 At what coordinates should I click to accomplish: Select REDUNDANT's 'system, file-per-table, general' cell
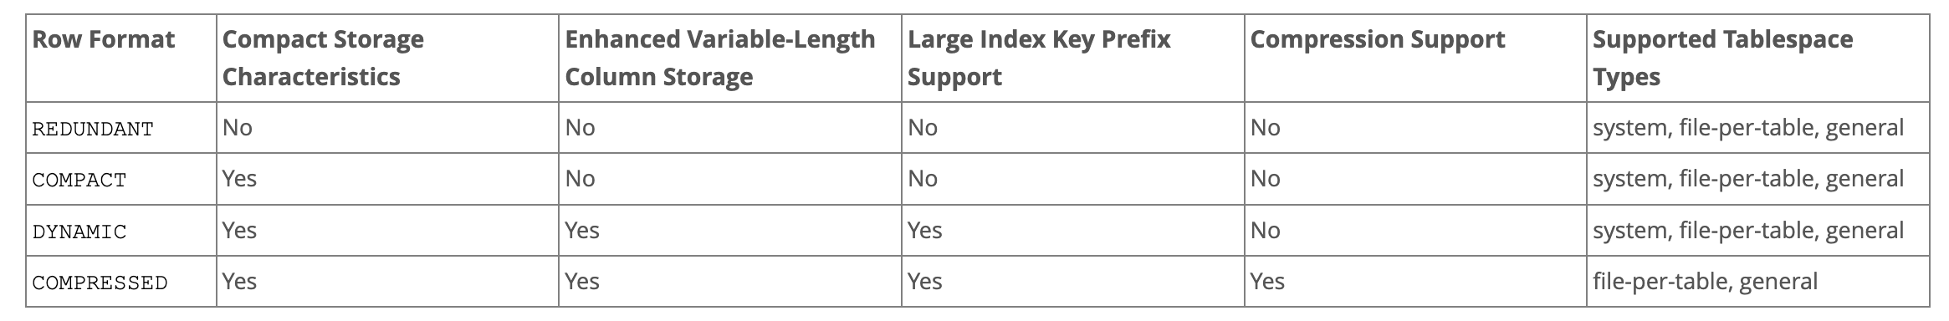point(1758,128)
